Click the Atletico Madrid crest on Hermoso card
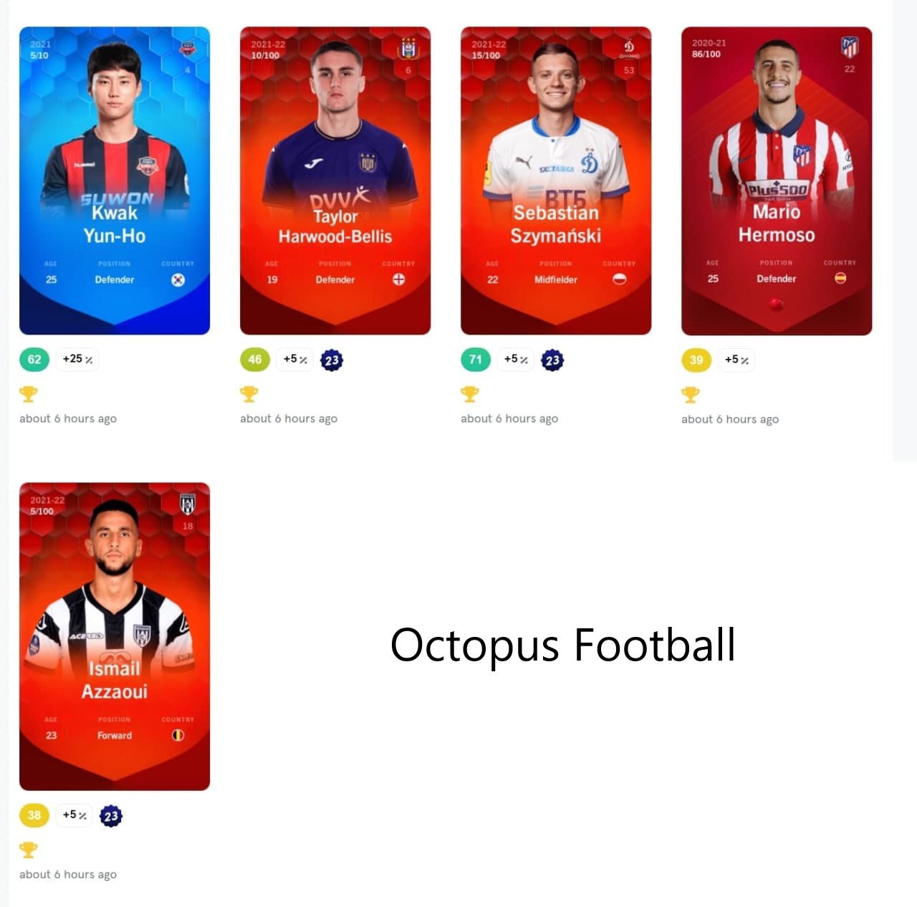This screenshot has width=917, height=907. pos(850,47)
